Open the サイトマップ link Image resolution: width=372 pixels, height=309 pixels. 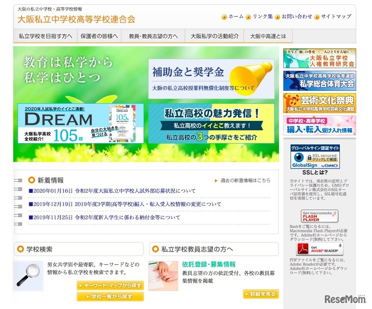click(x=336, y=17)
